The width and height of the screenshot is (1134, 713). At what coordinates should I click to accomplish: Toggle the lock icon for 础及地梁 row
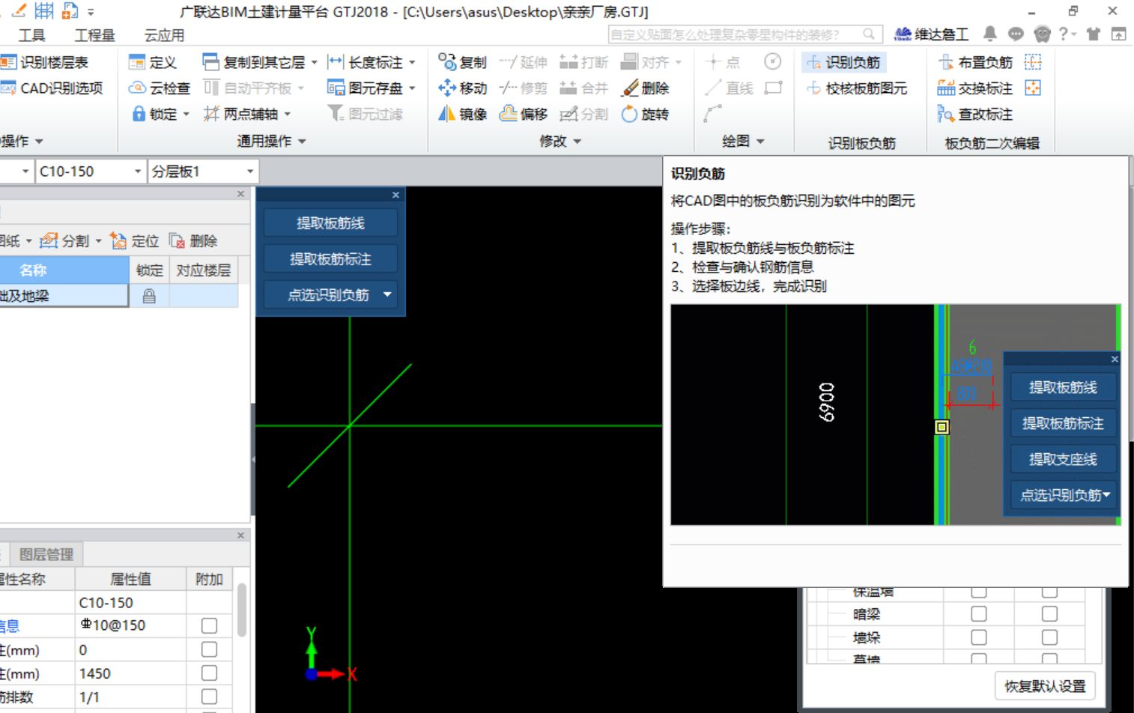point(149,296)
